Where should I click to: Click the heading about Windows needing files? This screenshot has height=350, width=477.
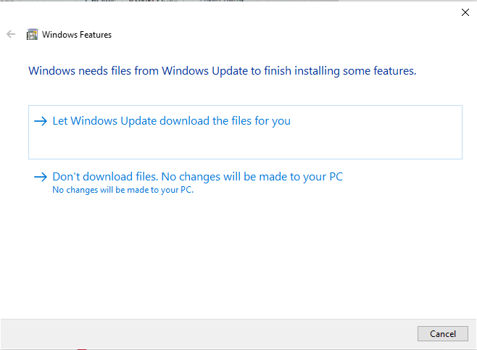[223, 71]
